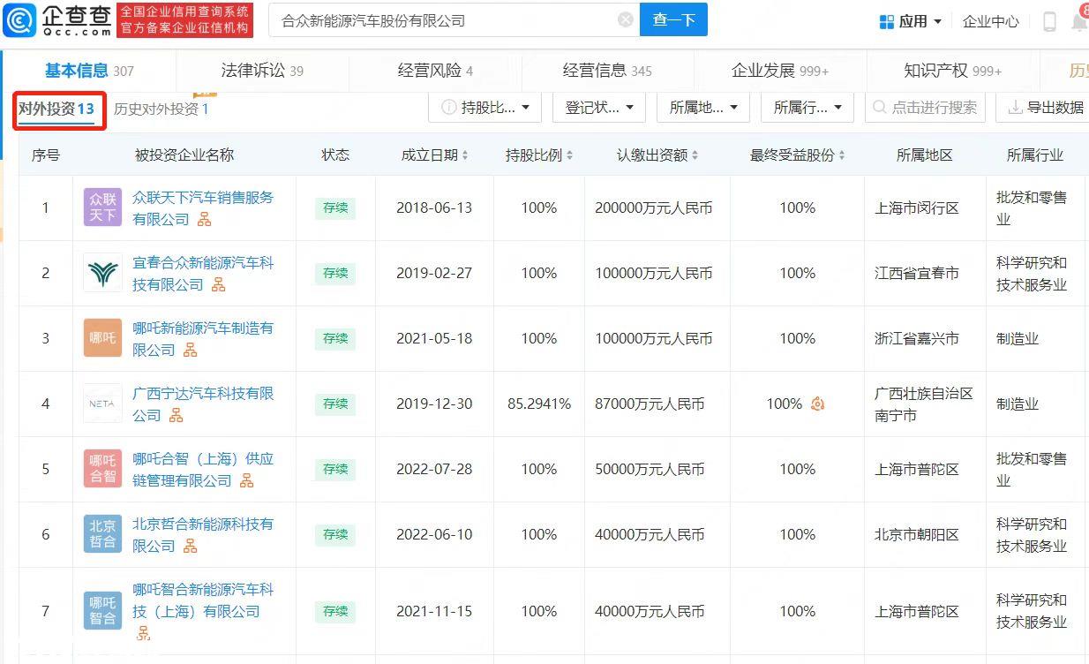Viewport: 1089px width, 664px height.
Task: Click date 2022-07-28
Action: [x=434, y=469]
